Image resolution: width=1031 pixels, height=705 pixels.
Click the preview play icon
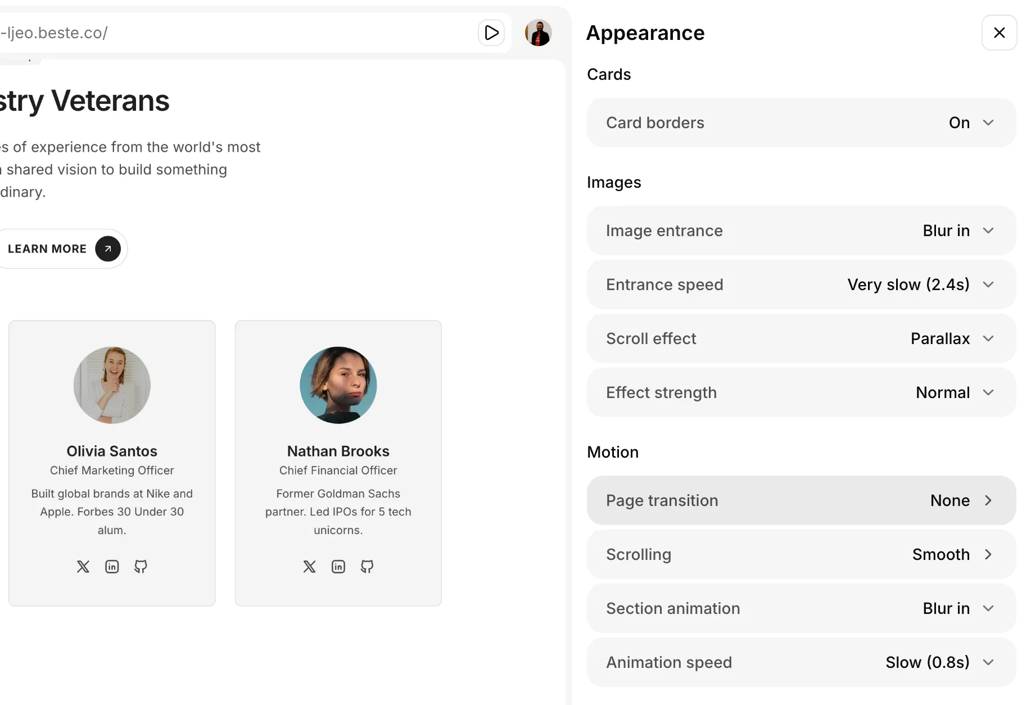(x=491, y=33)
